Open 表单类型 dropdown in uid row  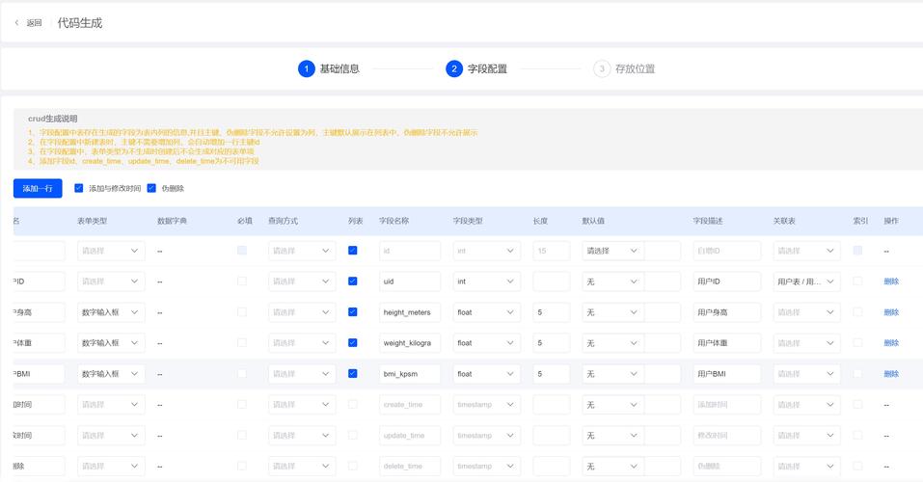pyautogui.click(x=111, y=281)
